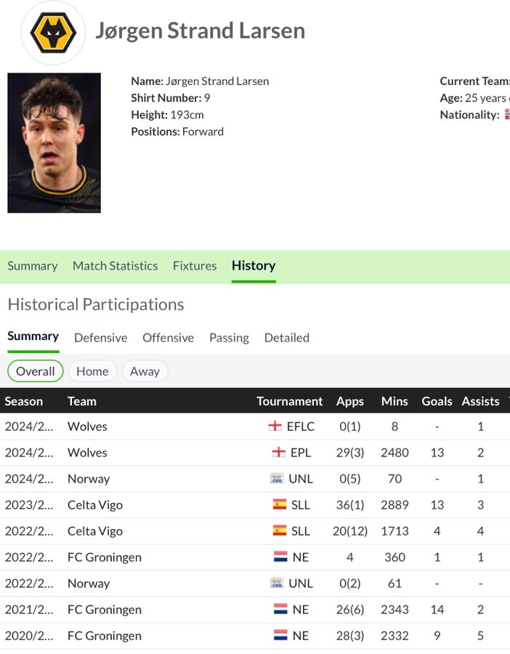510x654 pixels.
Task: Click the Norway flag next to Nationality
Action: [x=507, y=114]
